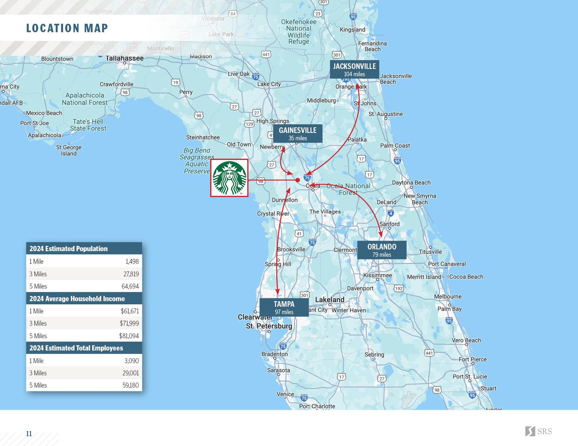
Task: Click the US 441 shield near Fort Pierce
Action: pos(429,353)
